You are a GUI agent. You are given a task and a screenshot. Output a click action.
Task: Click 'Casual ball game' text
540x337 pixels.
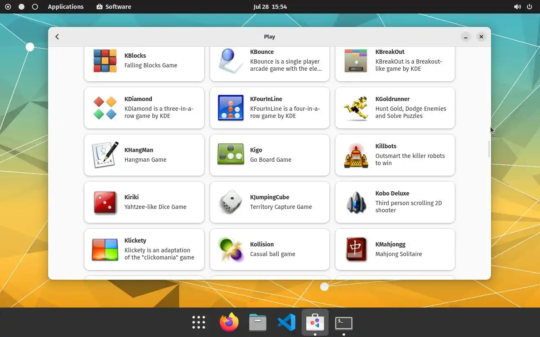(x=273, y=254)
